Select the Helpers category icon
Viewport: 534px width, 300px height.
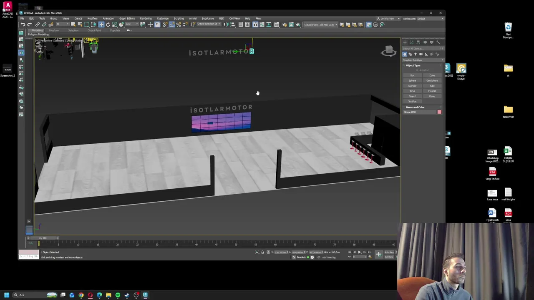pyautogui.click(x=426, y=54)
